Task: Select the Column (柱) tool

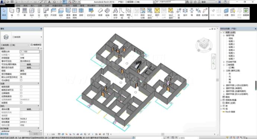Action: pyautogui.click(x=39, y=12)
